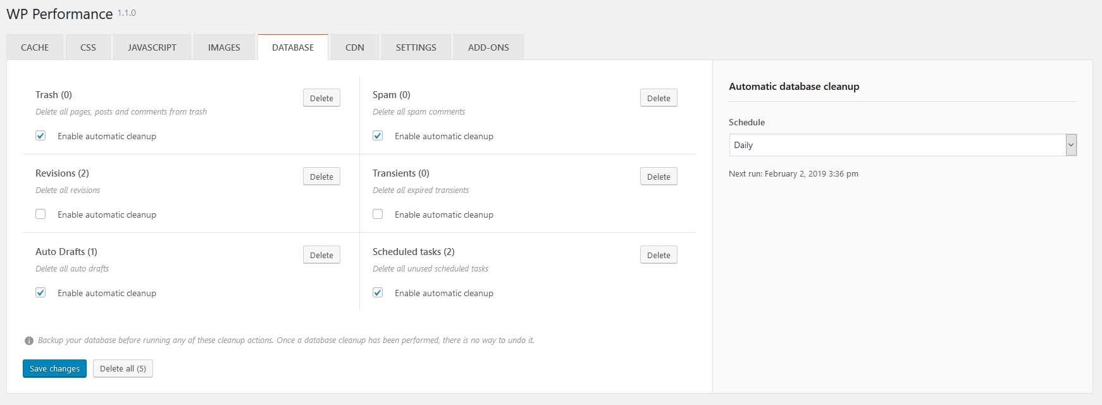Select the Images tab

pos(224,47)
